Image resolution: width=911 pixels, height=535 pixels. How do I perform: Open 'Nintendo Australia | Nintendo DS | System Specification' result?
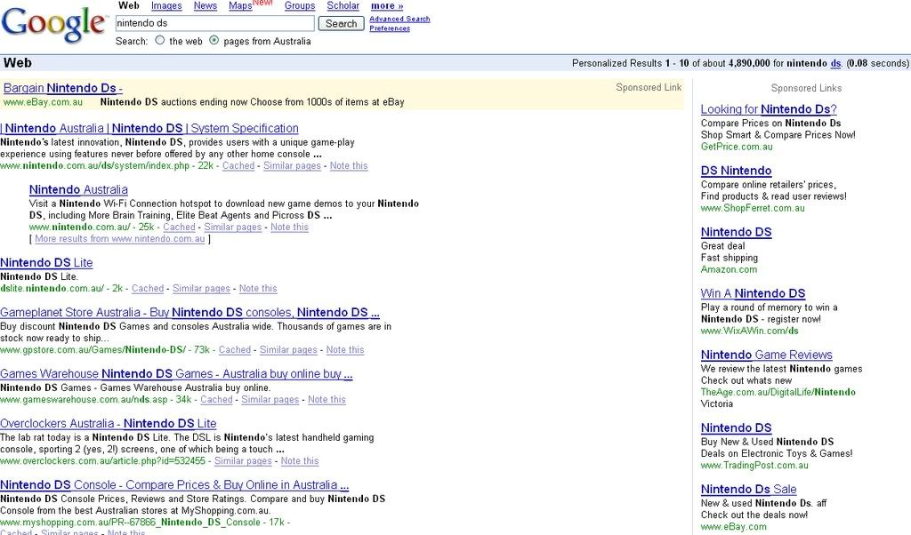(149, 128)
